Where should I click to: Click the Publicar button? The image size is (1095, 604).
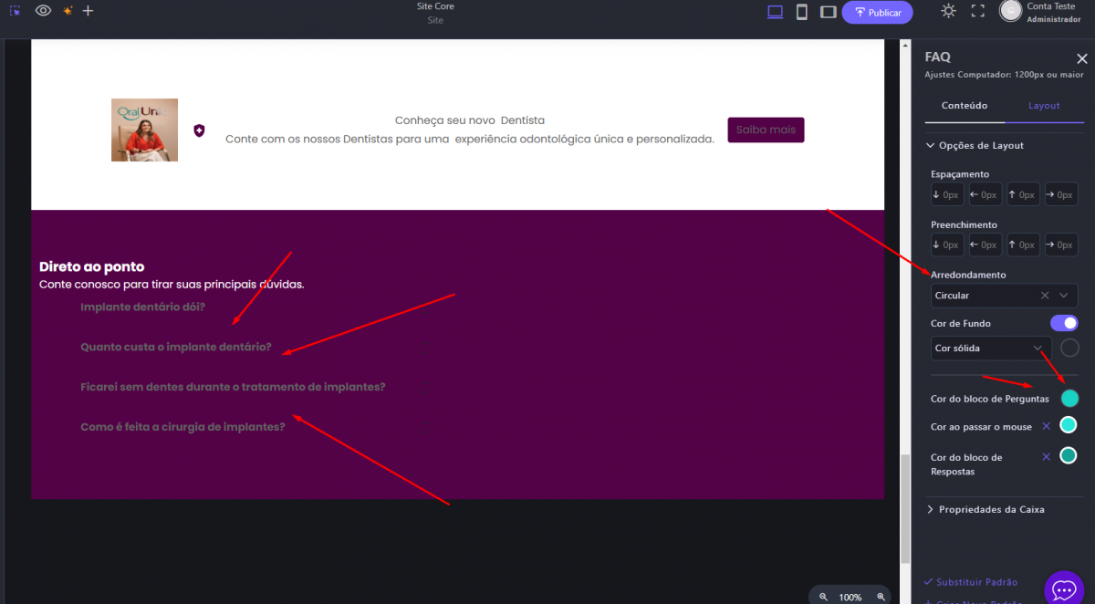tap(877, 13)
